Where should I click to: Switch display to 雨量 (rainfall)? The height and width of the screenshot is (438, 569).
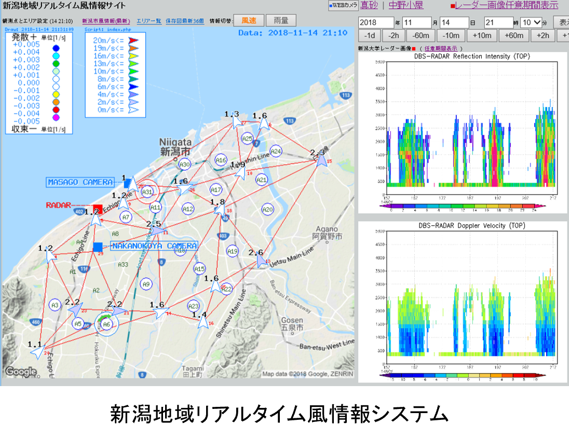281,21
